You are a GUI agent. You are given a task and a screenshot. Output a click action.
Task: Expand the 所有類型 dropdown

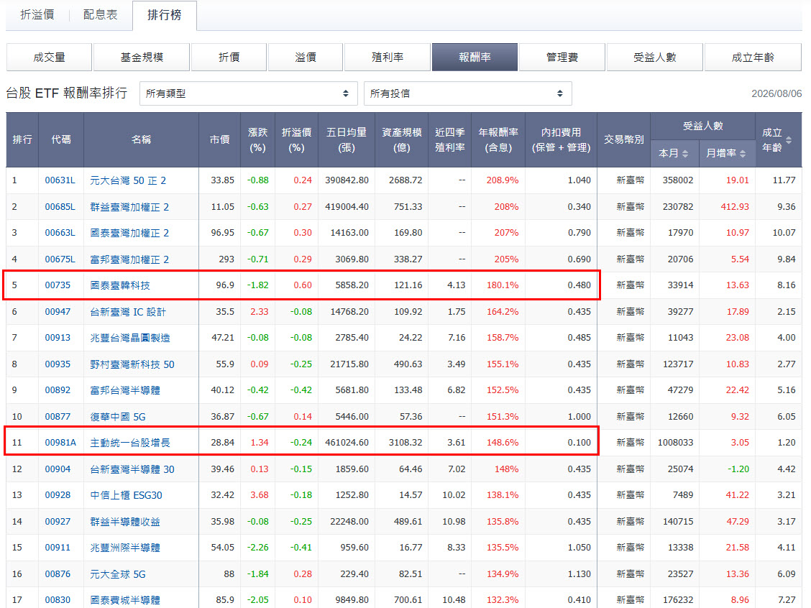pyautogui.click(x=248, y=93)
